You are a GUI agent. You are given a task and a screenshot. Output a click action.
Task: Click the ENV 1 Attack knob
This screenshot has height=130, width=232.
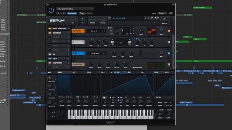point(62,101)
